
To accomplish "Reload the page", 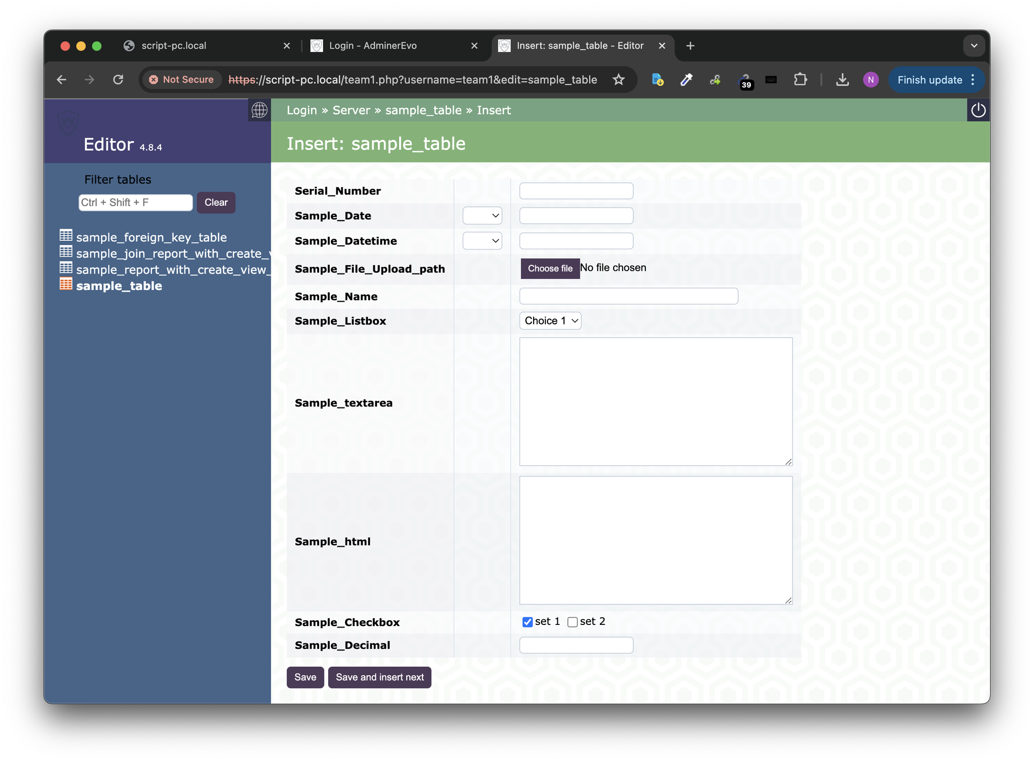I will coord(118,80).
